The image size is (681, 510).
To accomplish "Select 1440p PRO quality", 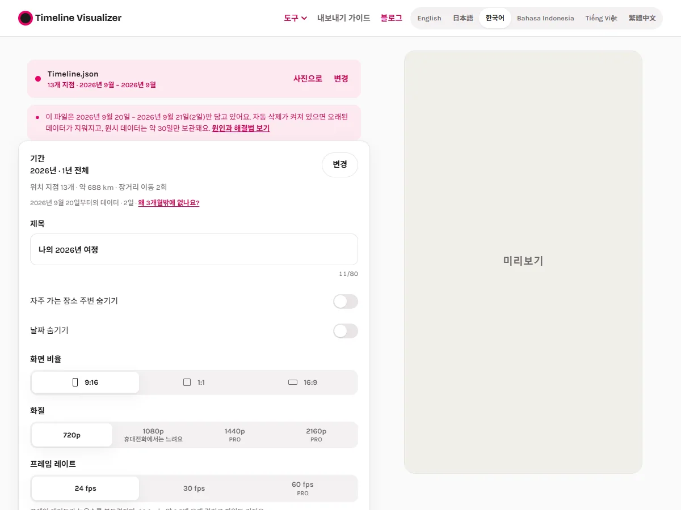I will coord(235,435).
